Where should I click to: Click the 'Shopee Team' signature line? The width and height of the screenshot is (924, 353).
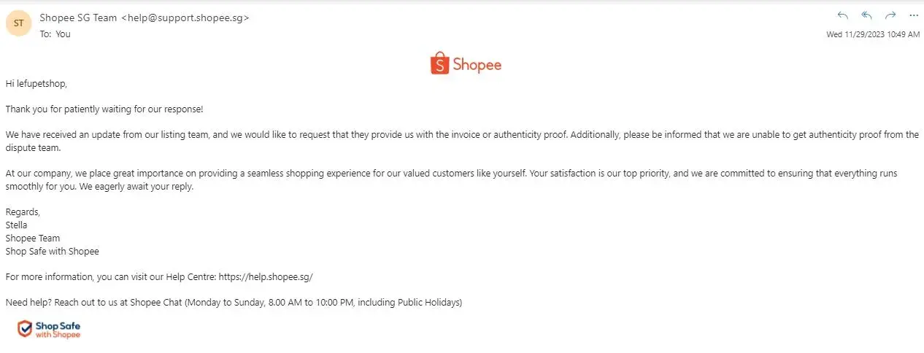(x=33, y=238)
